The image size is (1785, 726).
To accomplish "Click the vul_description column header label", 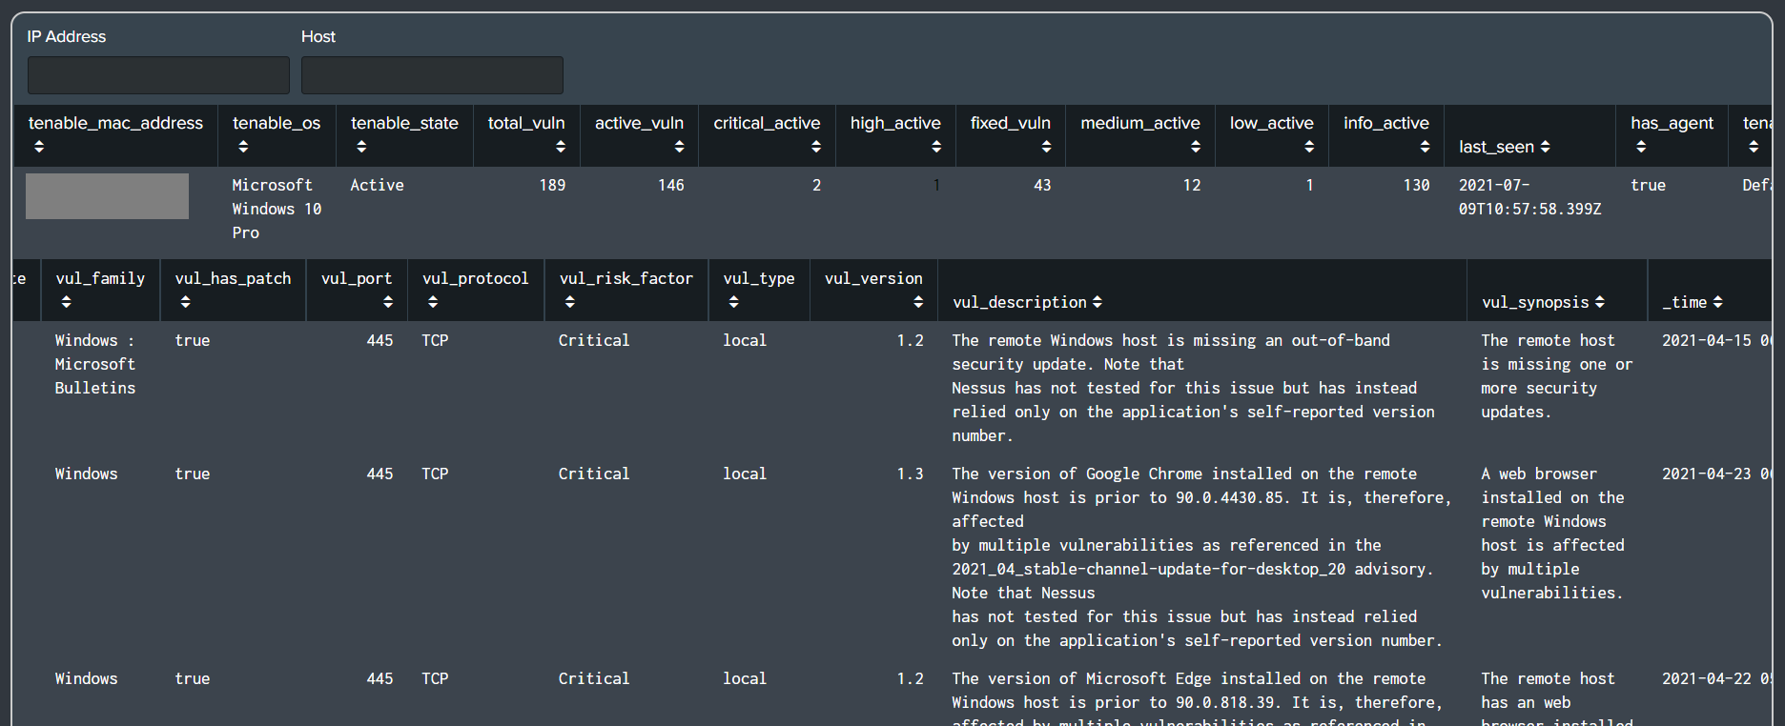I will click(x=1019, y=302).
